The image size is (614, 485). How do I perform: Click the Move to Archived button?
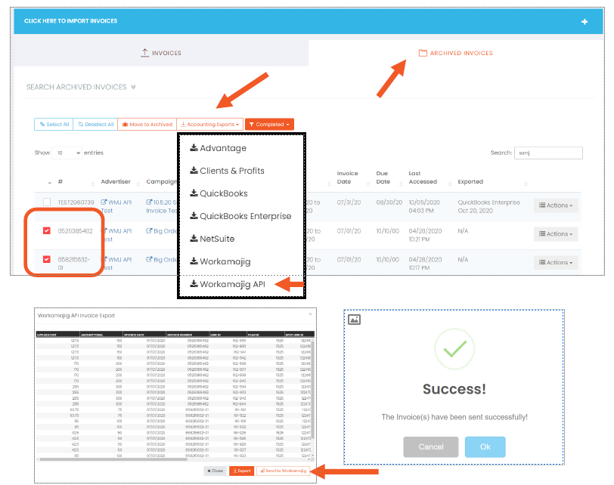click(147, 125)
